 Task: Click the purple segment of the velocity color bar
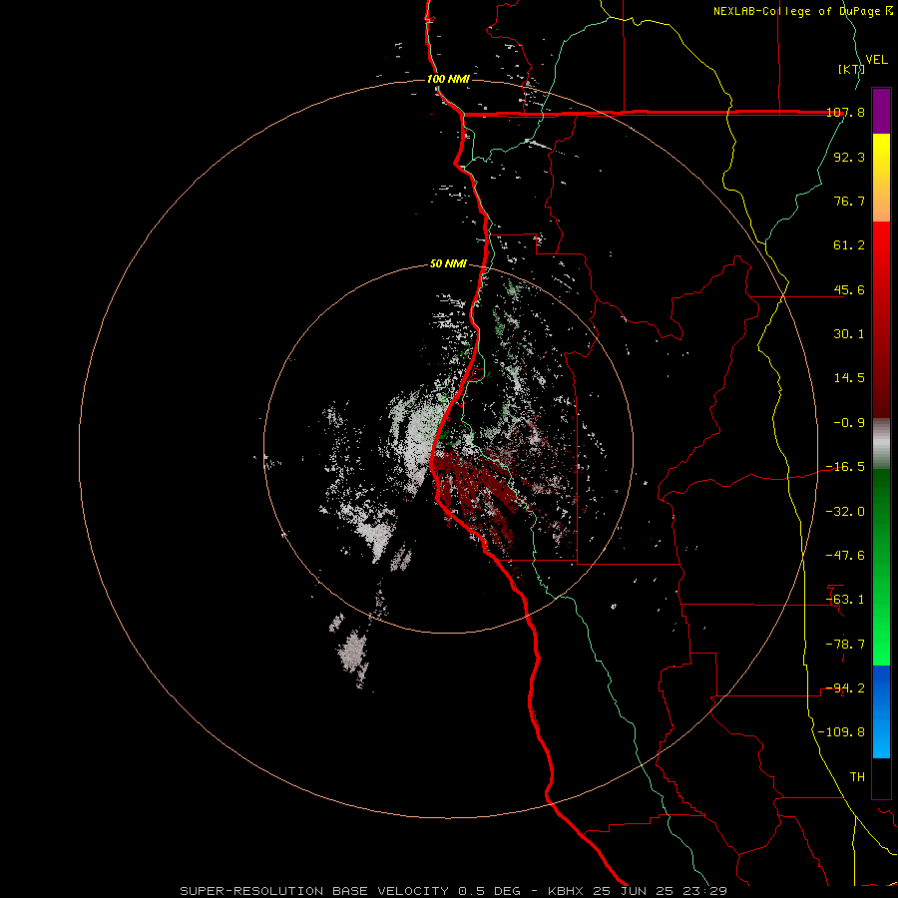click(881, 111)
